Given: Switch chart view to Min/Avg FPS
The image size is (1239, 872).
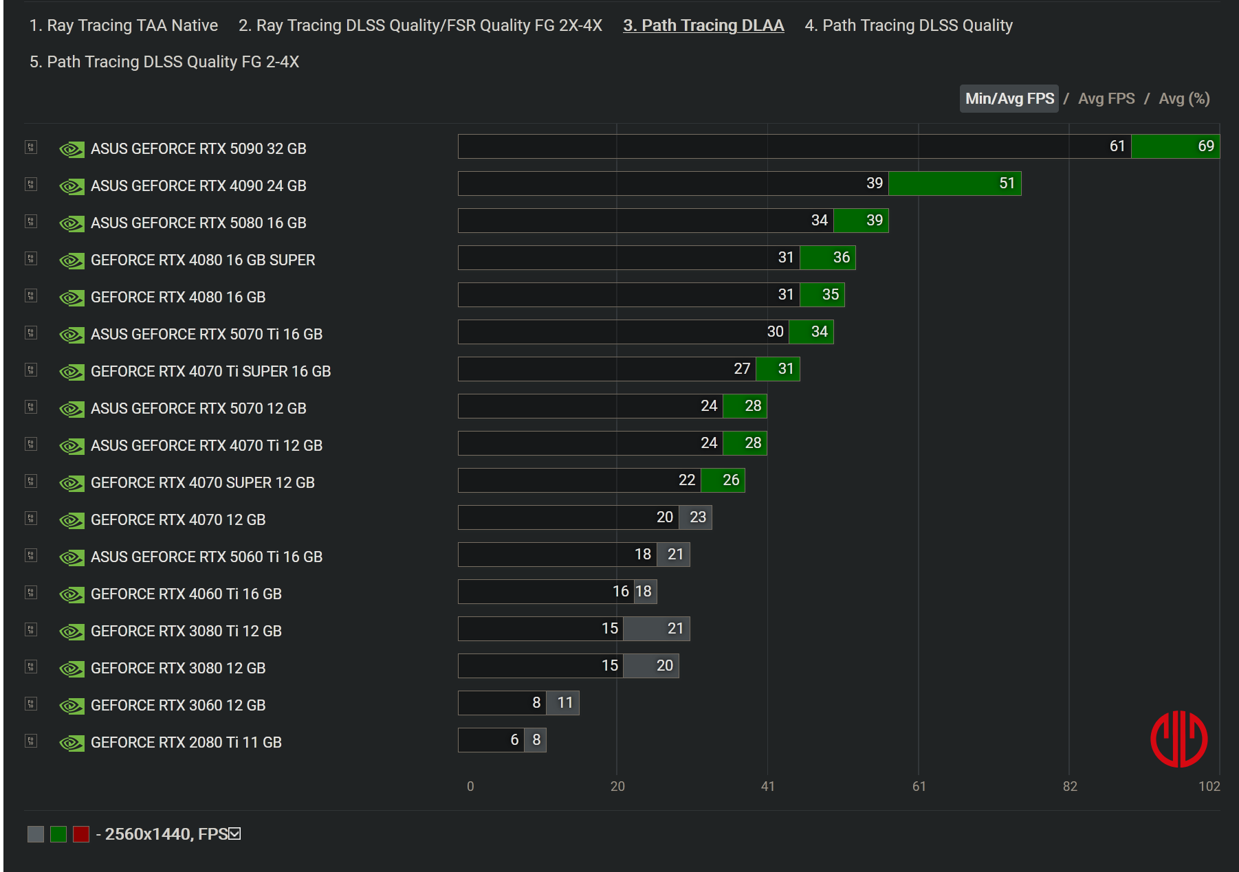Looking at the screenshot, I should click(1009, 99).
